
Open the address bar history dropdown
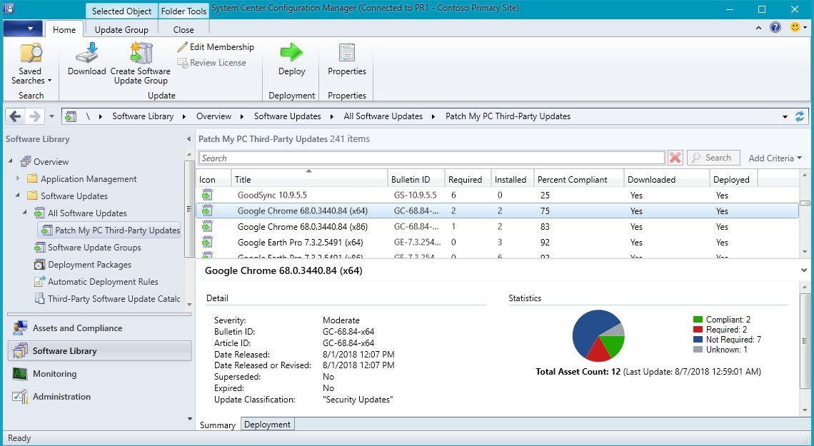[785, 117]
